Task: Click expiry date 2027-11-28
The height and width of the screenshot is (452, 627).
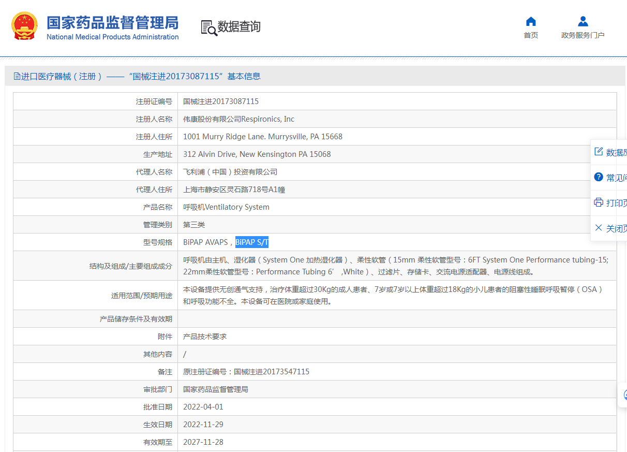Action: [203, 442]
